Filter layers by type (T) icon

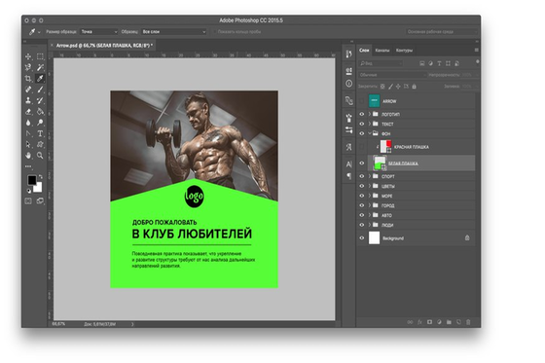point(439,63)
